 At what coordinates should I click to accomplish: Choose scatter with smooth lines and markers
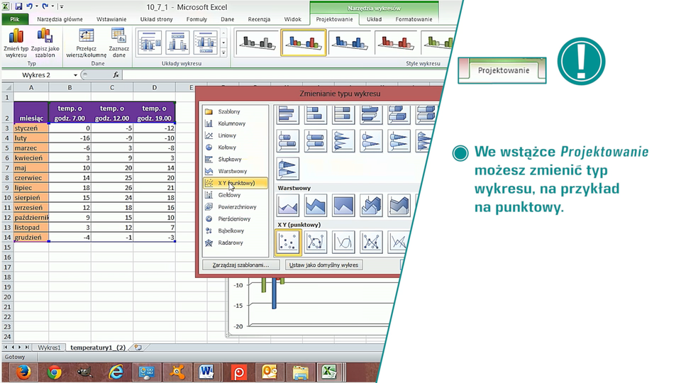click(x=316, y=243)
